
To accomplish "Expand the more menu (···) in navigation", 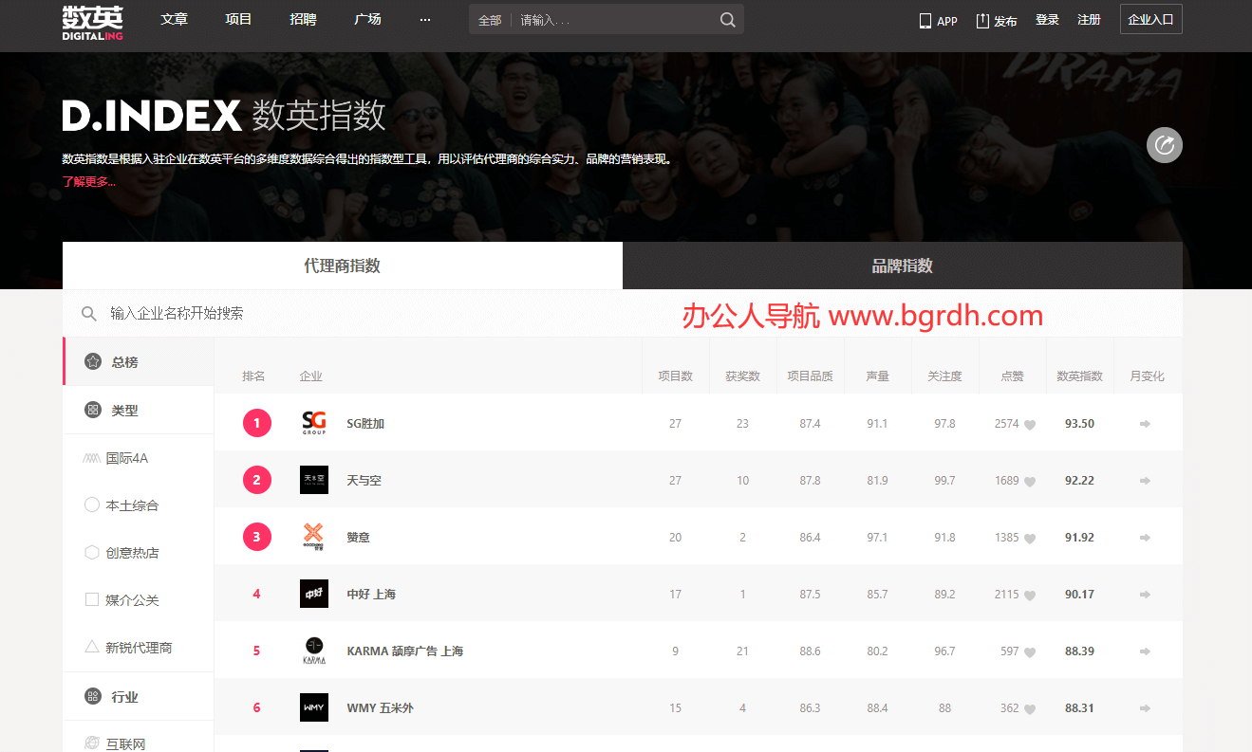I will [x=424, y=19].
